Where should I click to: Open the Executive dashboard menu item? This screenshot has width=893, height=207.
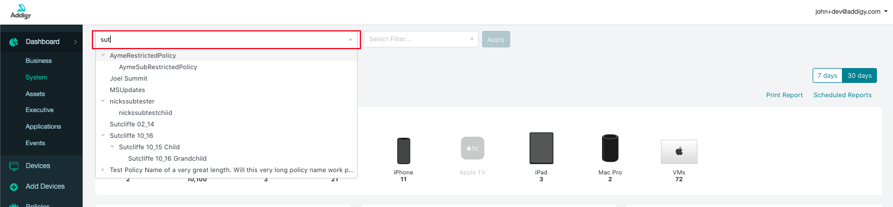[40, 110]
